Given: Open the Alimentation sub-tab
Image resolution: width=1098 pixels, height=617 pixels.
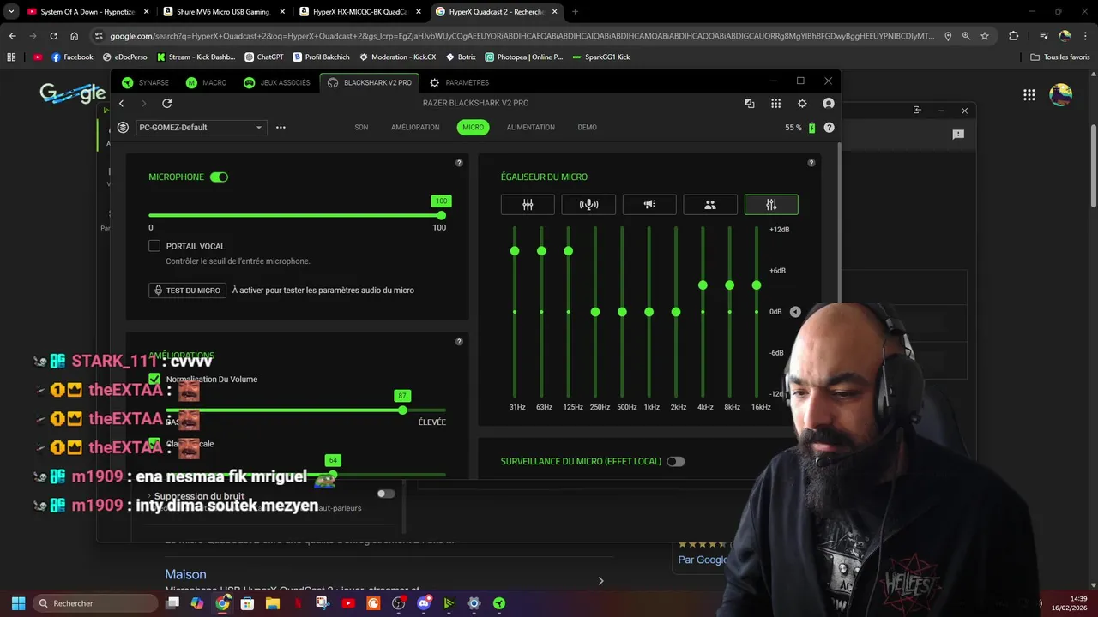Looking at the screenshot, I should (x=530, y=128).
